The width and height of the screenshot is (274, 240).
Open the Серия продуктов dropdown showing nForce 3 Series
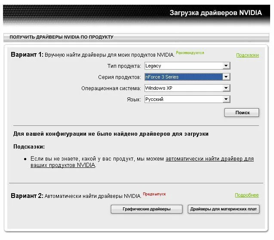(188, 77)
